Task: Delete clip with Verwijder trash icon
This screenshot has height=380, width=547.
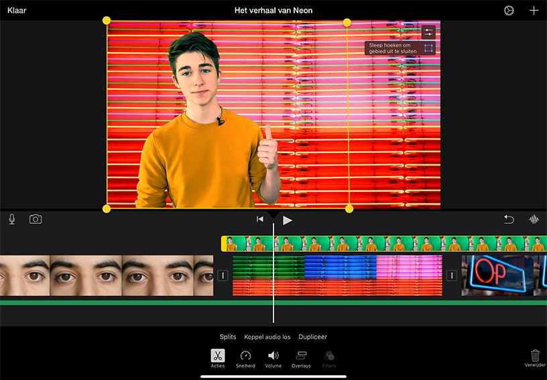Action: point(535,359)
